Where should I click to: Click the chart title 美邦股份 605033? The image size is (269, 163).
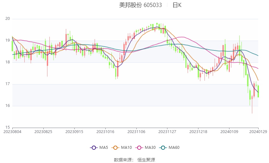(141, 5)
